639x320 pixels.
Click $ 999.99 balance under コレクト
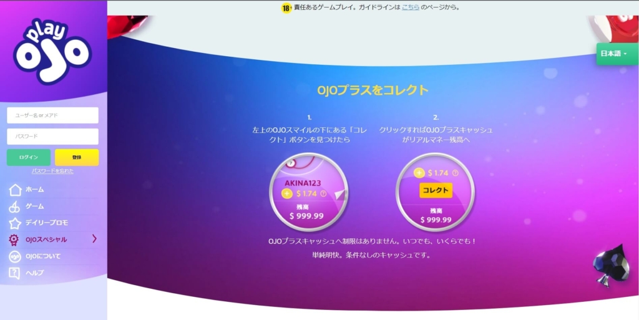click(x=436, y=220)
